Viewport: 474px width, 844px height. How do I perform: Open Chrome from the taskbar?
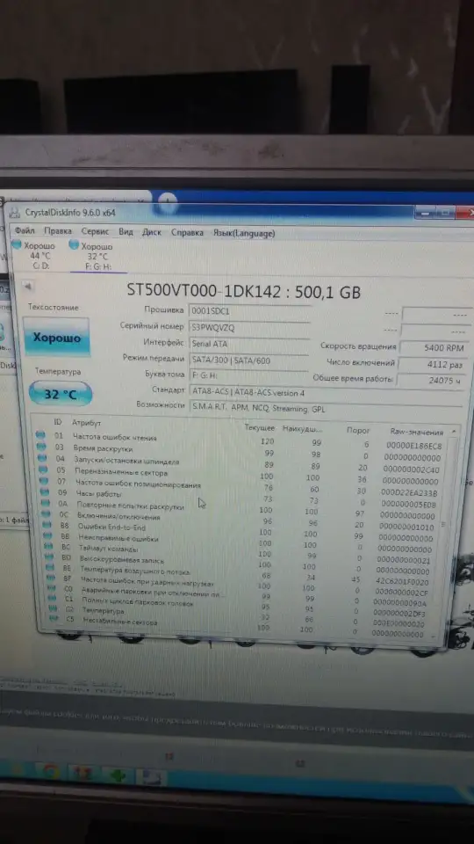[49, 772]
